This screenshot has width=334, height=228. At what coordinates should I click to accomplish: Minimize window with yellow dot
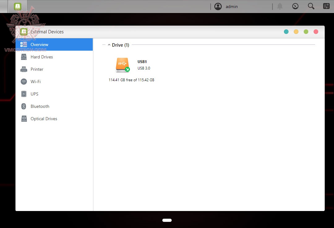point(296,32)
